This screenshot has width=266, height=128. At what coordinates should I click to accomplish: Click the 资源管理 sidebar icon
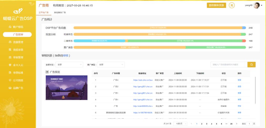pos(10,42)
